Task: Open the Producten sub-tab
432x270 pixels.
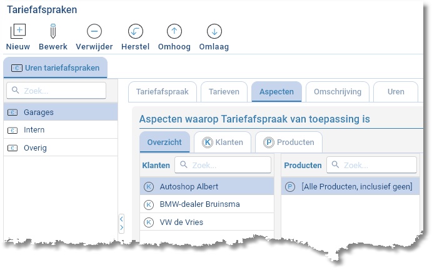Action: click(289, 142)
